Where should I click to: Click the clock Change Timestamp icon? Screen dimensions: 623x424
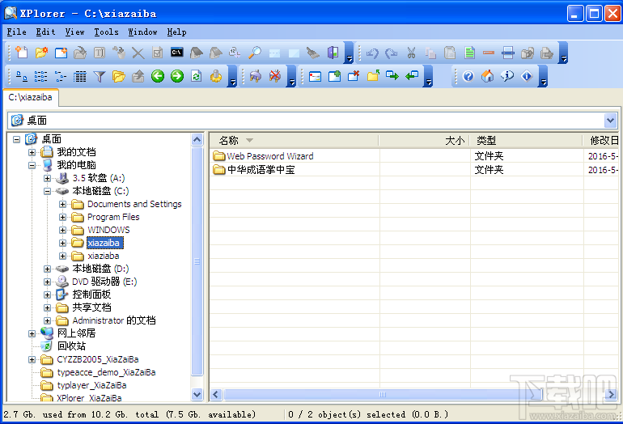[235, 53]
